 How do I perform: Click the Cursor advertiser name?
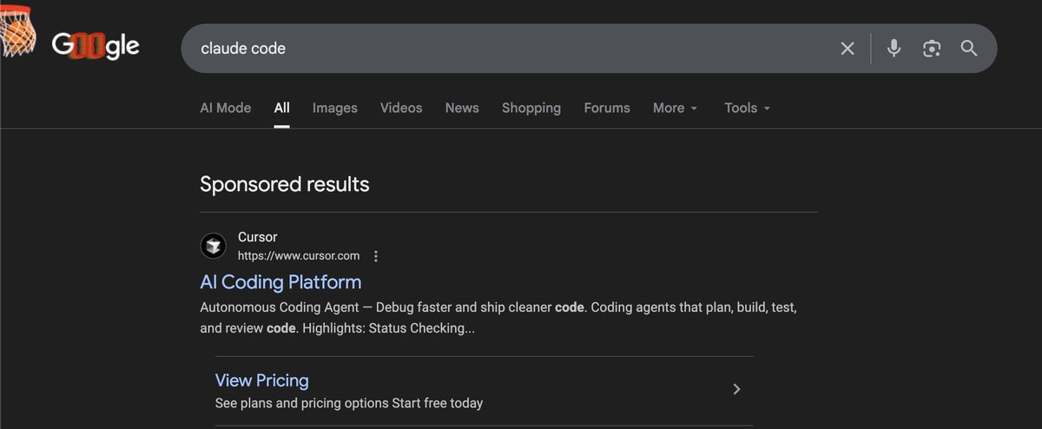point(258,237)
